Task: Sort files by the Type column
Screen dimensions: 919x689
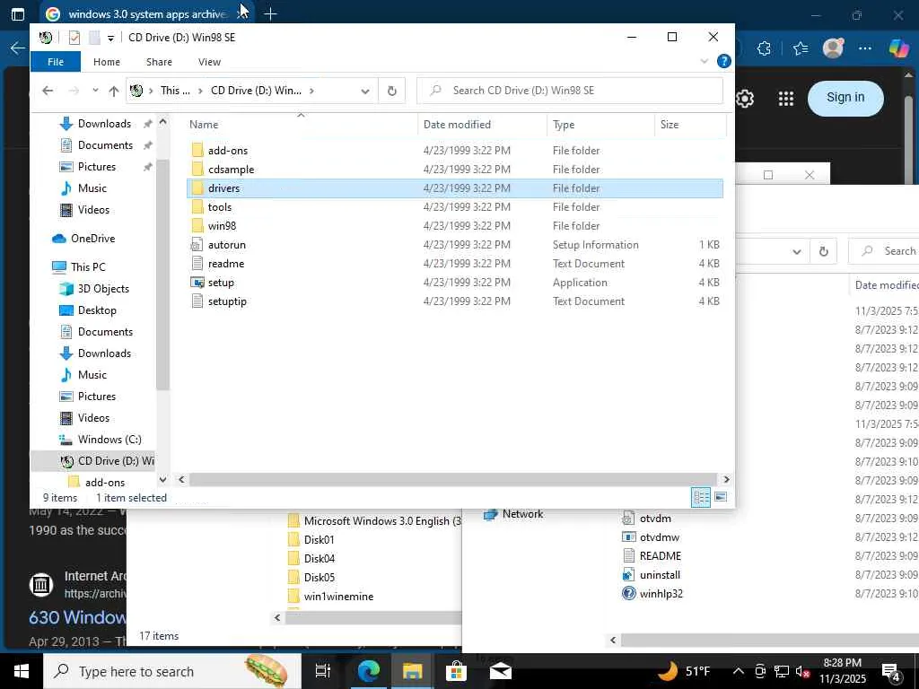Action: click(564, 124)
